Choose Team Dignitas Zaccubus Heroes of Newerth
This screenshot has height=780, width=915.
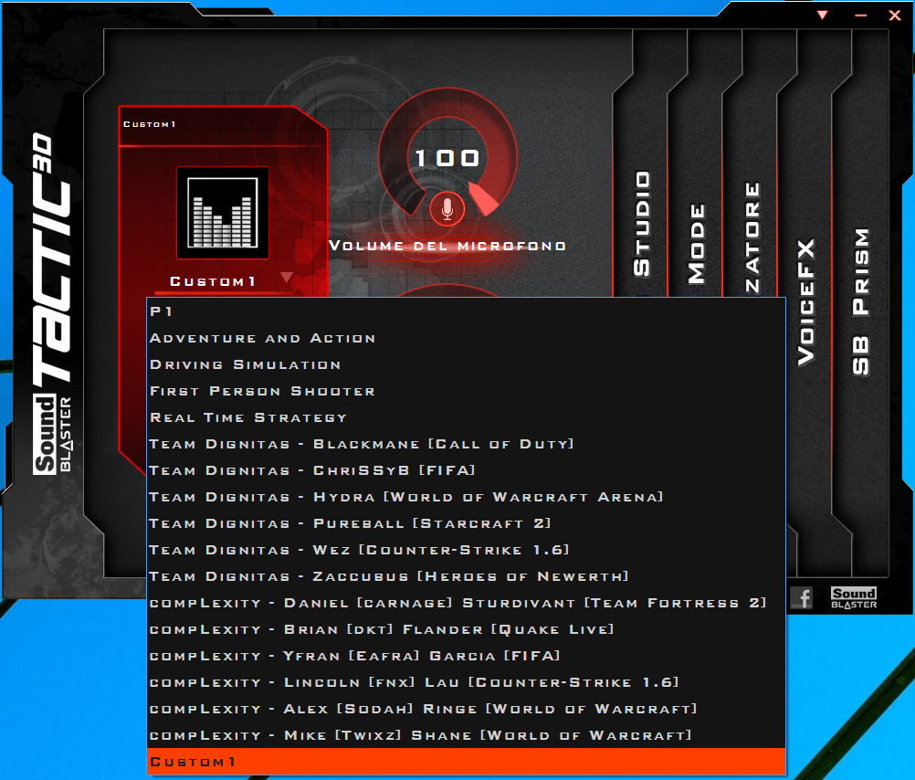[466, 576]
